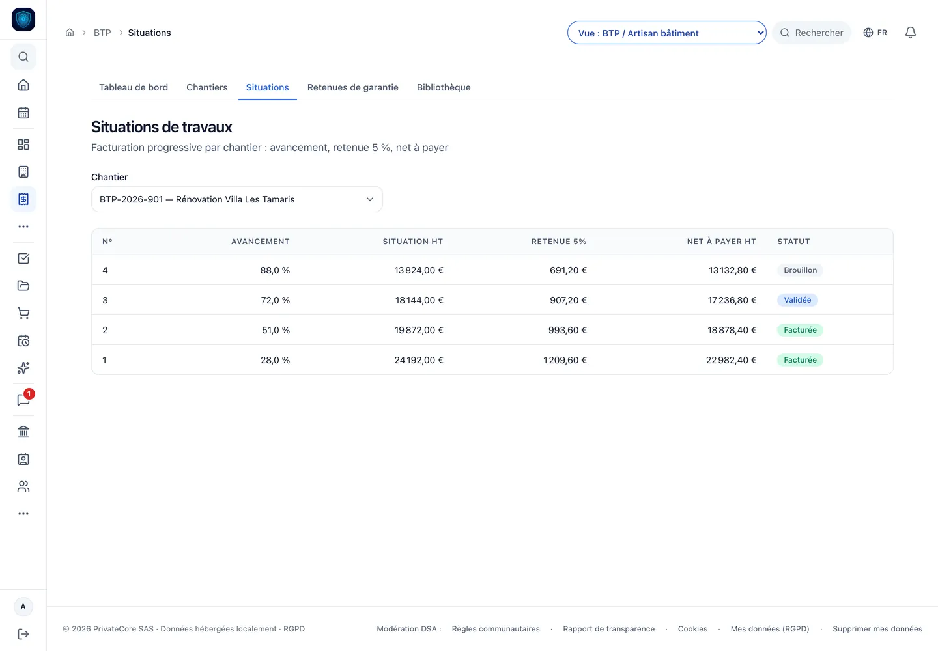The height and width of the screenshot is (651, 938).
Task: Open the checkbox tasks icon in sidebar
Action: pos(23,258)
